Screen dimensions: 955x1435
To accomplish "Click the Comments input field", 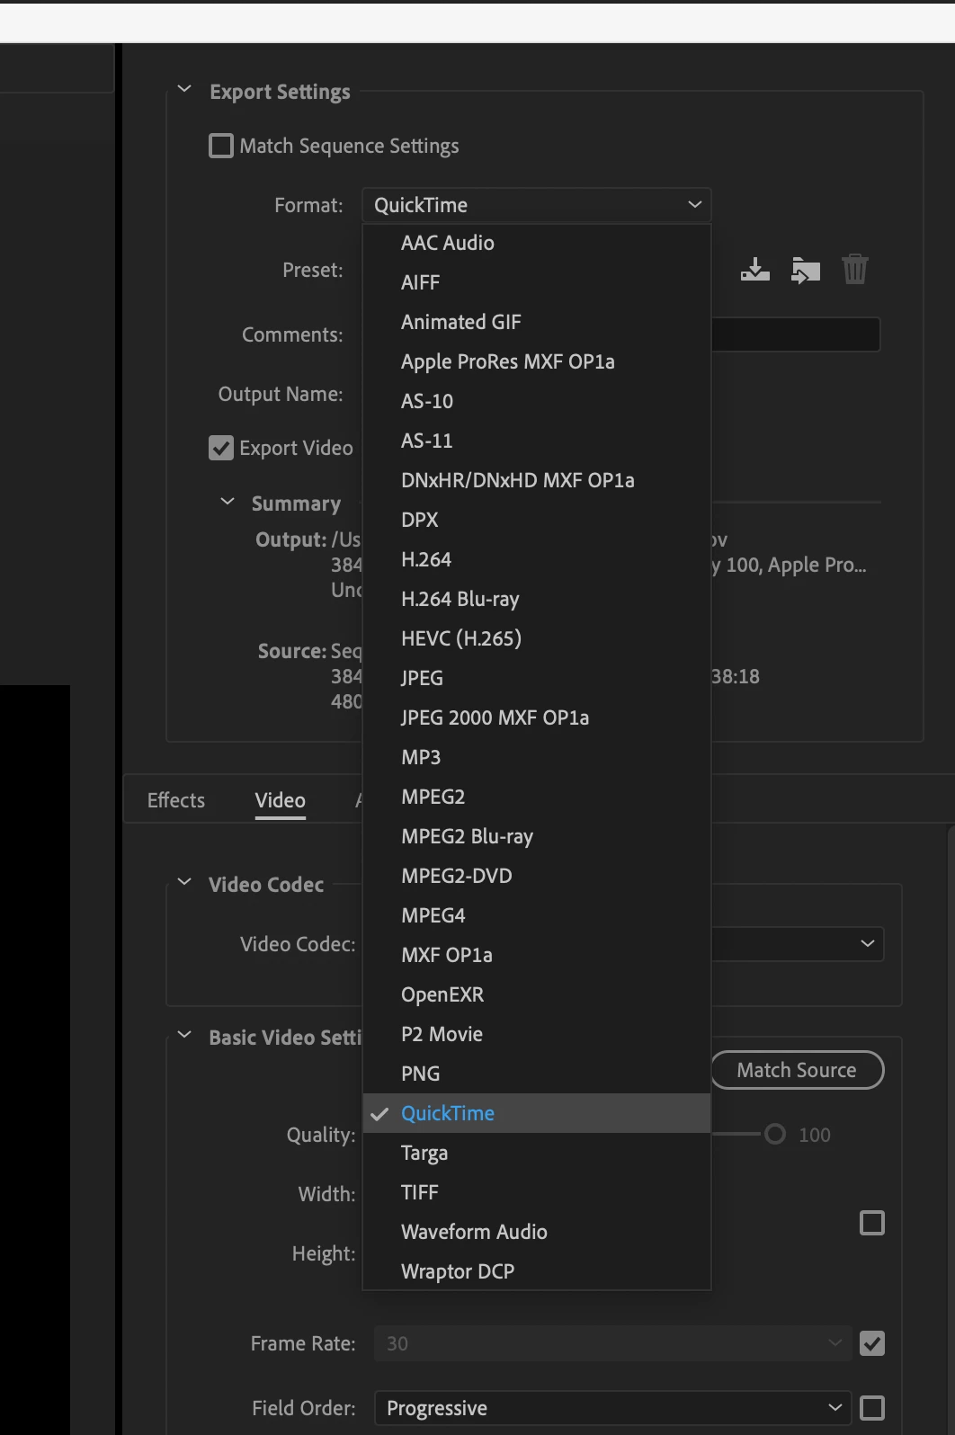I will tap(796, 334).
